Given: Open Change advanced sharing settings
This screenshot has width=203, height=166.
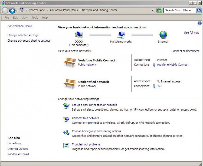Looking at the screenshot, I should tap(29, 41).
